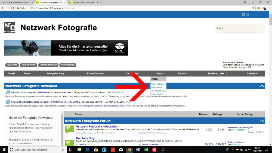Collapse the Netzwerk Fotografie Newsfeed section
The width and height of the screenshot is (272, 153).
pyautogui.click(x=262, y=86)
